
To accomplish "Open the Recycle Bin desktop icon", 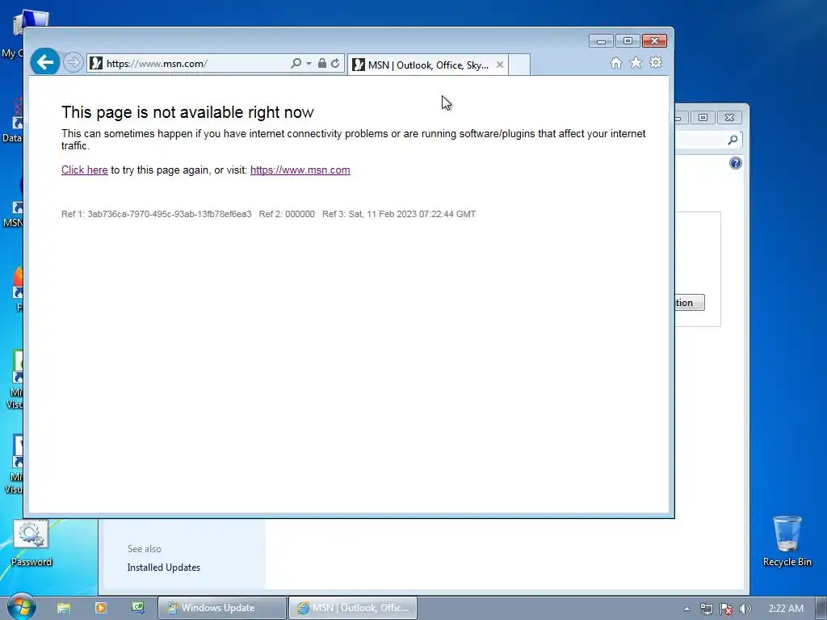I will click(x=787, y=541).
